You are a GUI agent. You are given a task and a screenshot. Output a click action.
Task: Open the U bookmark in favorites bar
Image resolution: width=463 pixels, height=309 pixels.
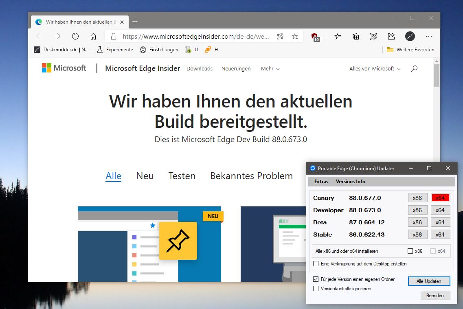pyautogui.click(x=191, y=50)
